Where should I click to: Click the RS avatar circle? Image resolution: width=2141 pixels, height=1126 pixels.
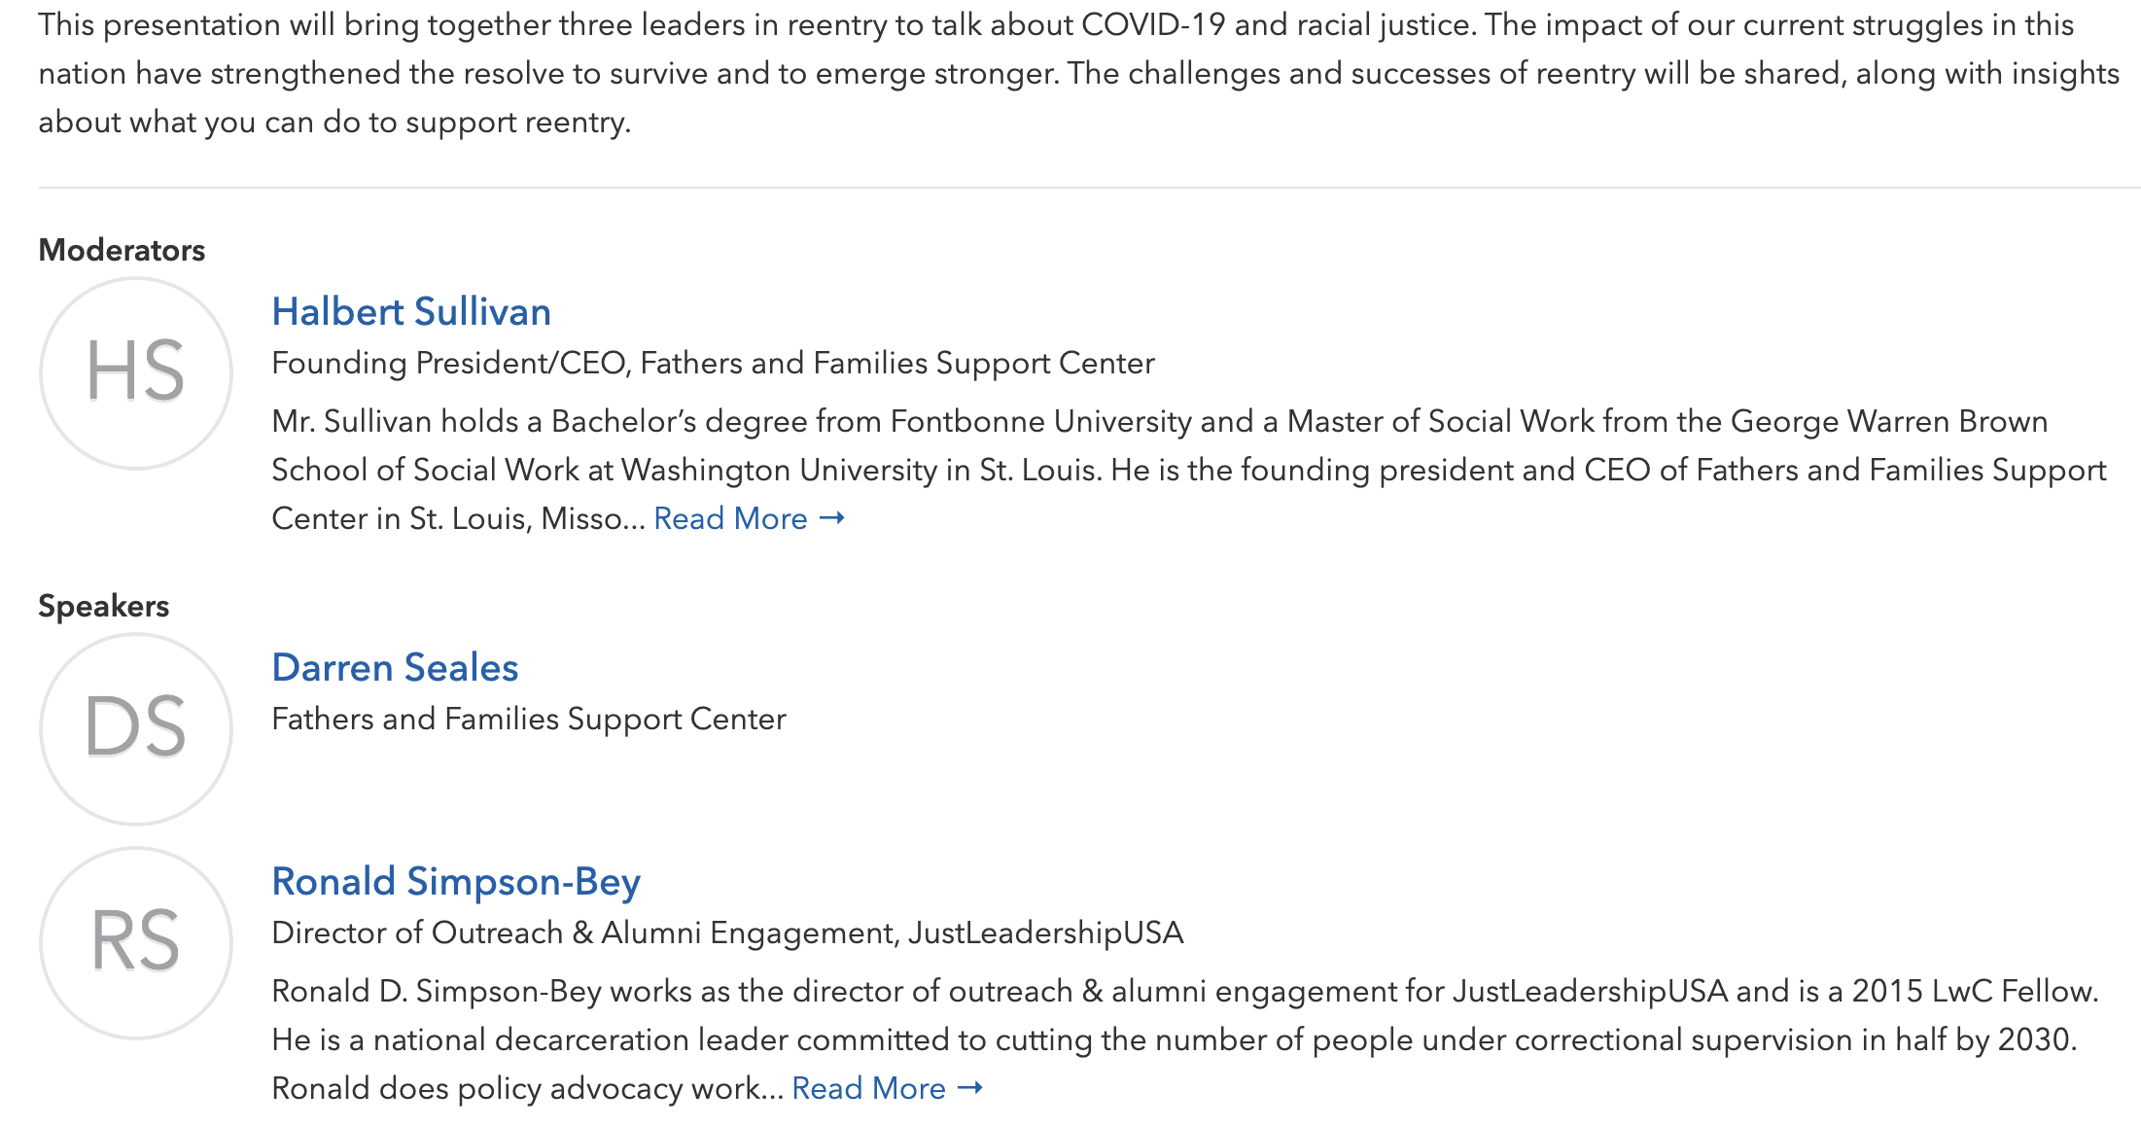point(136,943)
